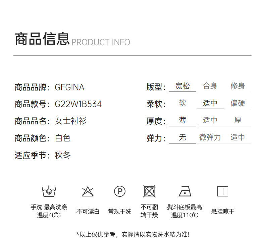265x238 pixels.
Task: Click the hang dry square icon
Action: point(223,191)
